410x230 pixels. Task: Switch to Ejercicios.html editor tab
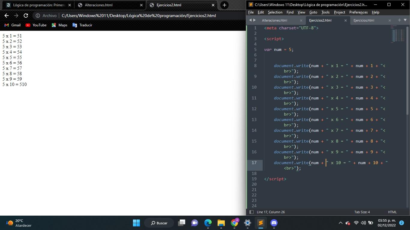click(x=364, y=20)
